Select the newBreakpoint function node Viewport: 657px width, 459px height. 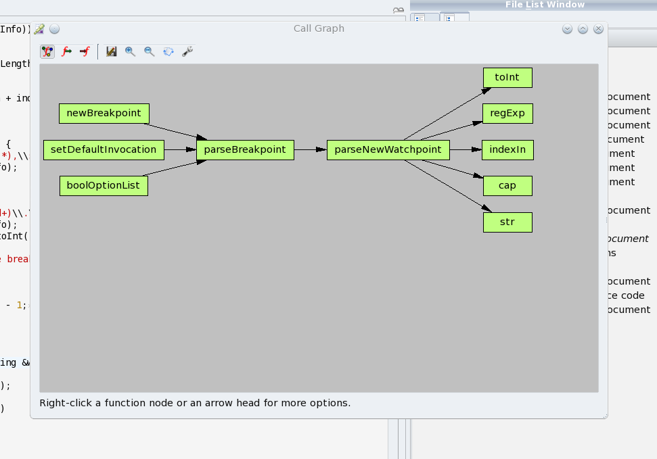click(x=104, y=114)
